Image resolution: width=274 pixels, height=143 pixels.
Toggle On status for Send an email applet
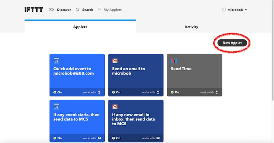[x=116, y=92]
